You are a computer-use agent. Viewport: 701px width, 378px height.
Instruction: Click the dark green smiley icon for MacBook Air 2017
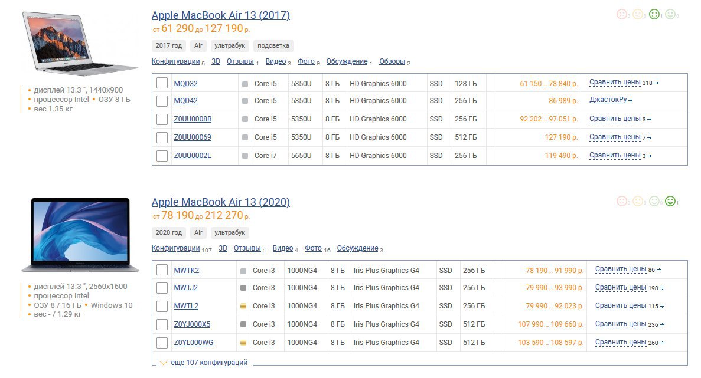click(x=654, y=14)
